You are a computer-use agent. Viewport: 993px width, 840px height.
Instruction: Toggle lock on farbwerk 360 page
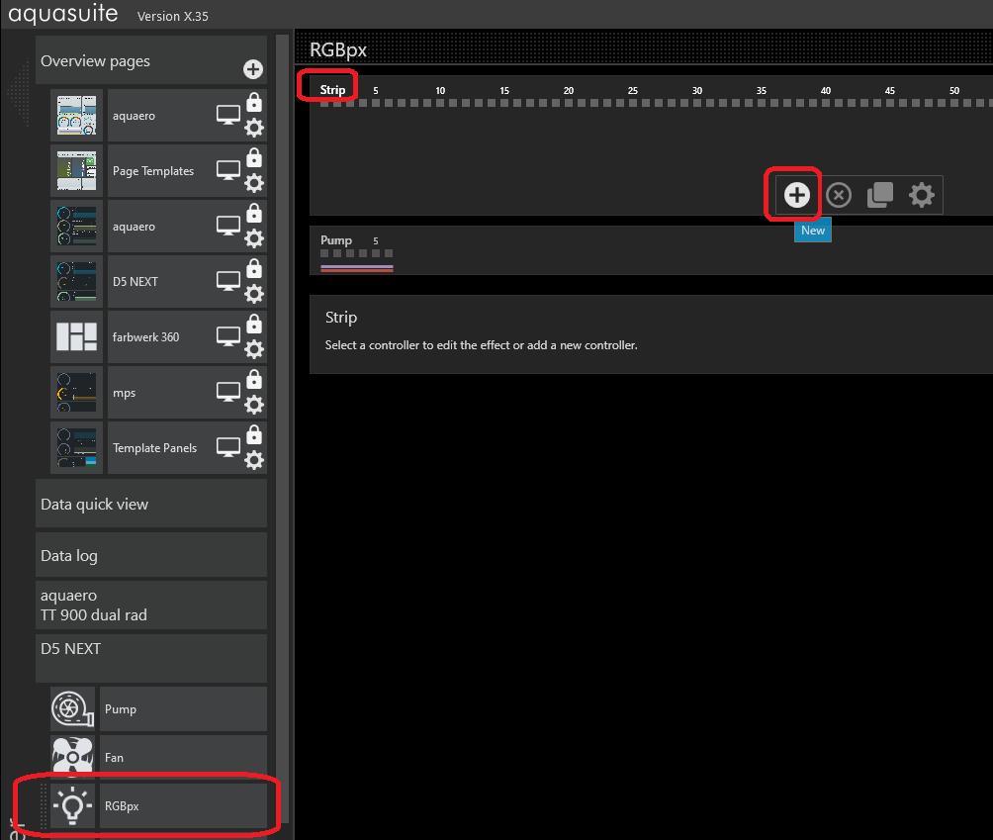(254, 324)
